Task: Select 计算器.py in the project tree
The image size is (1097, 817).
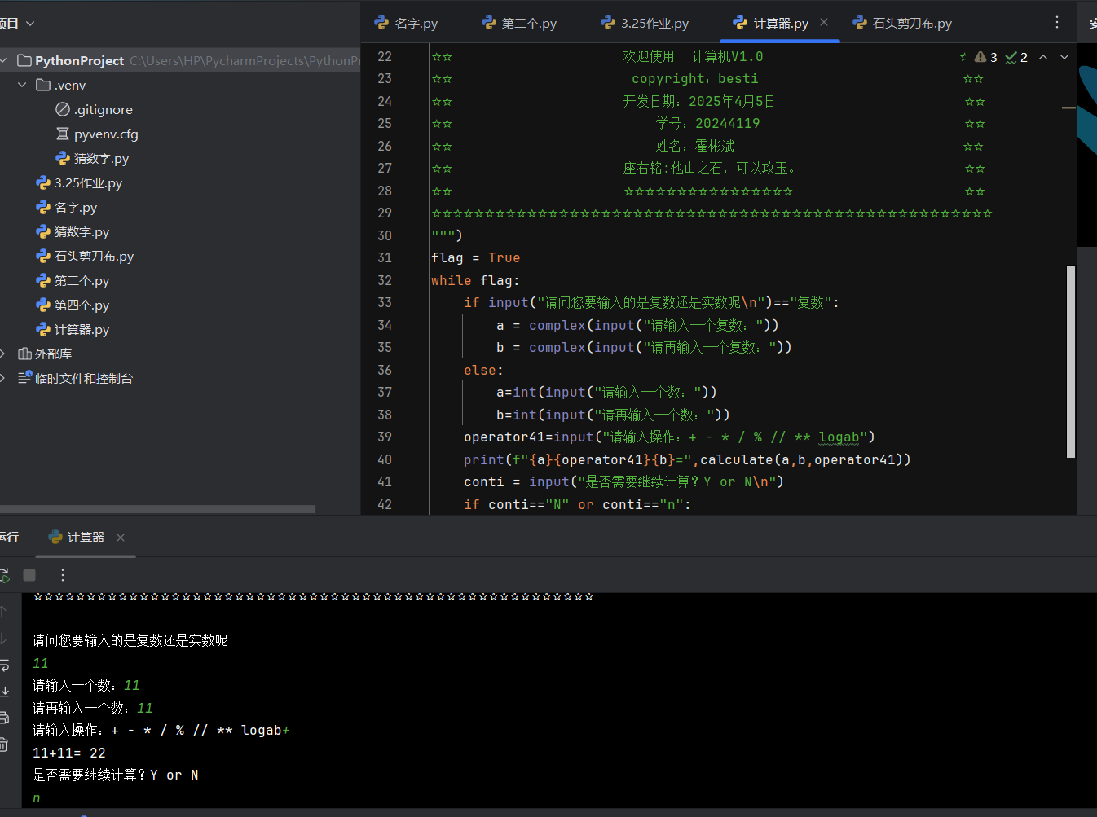Action: pyautogui.click(x=73, y=329)
